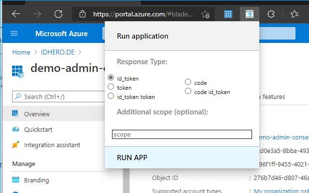Click the browser forward arrow
The height and width of the screenshot is (193, 309).
tap(37, 14)
